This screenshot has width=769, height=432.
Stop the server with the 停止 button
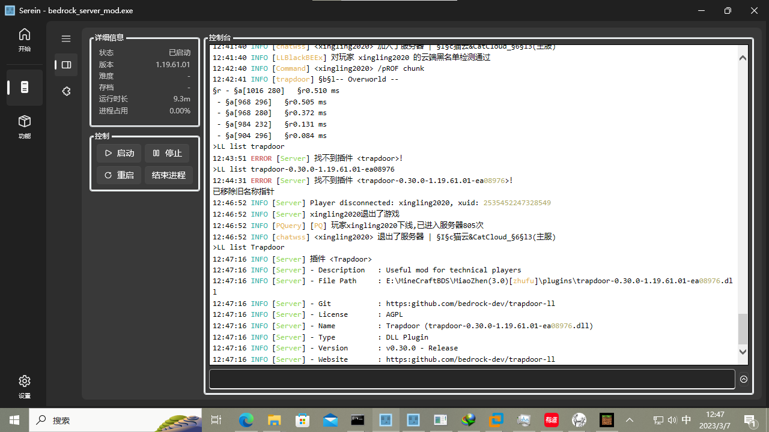point(166,153)
